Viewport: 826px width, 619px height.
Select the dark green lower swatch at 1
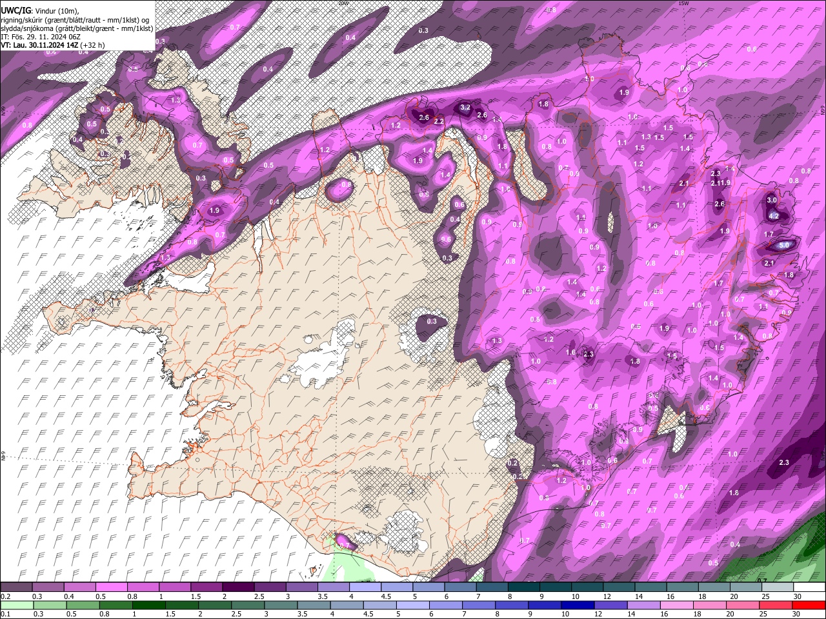click(x=148, y=605)
